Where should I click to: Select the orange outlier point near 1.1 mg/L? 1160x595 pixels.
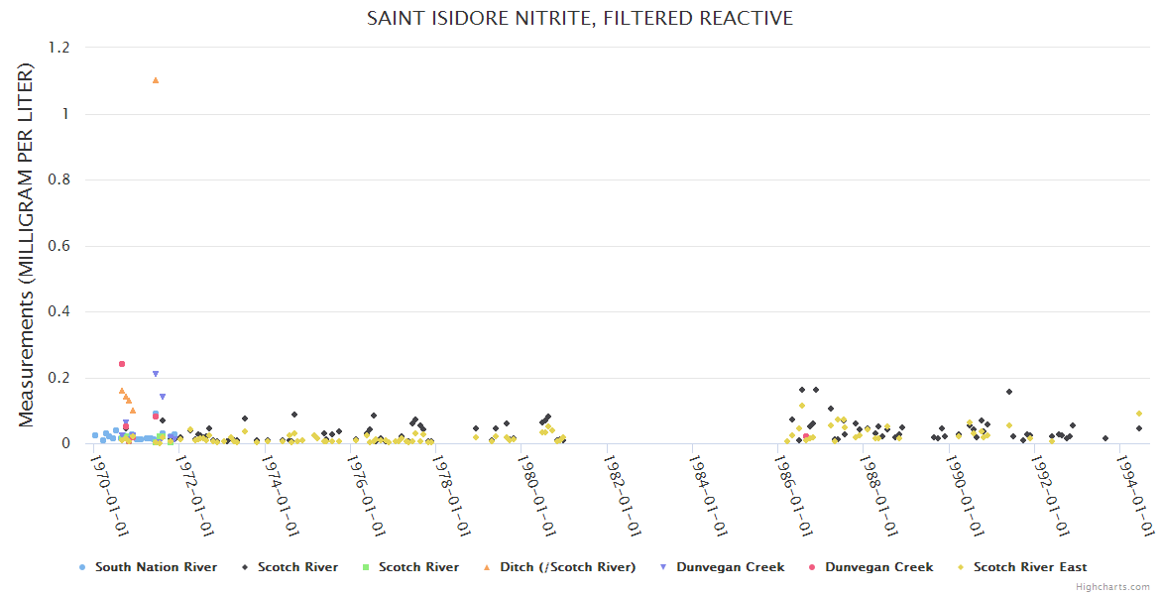click(156, 80)
